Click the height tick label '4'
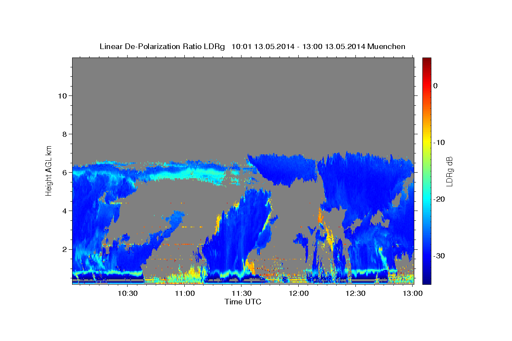 coord(65,211)
